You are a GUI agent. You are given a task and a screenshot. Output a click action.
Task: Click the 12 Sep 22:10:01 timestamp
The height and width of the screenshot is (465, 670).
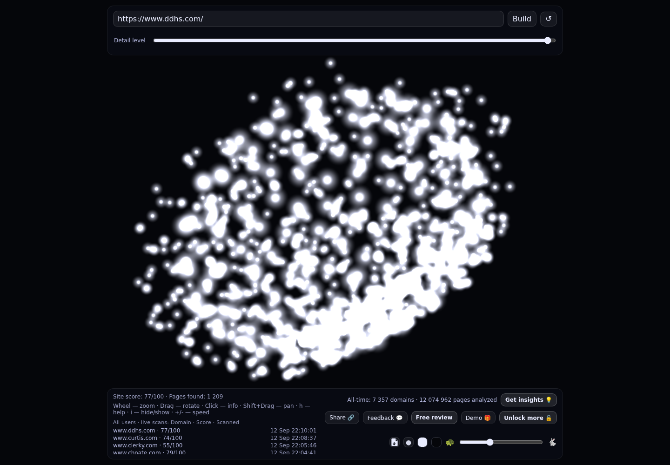tap(293, 431)
